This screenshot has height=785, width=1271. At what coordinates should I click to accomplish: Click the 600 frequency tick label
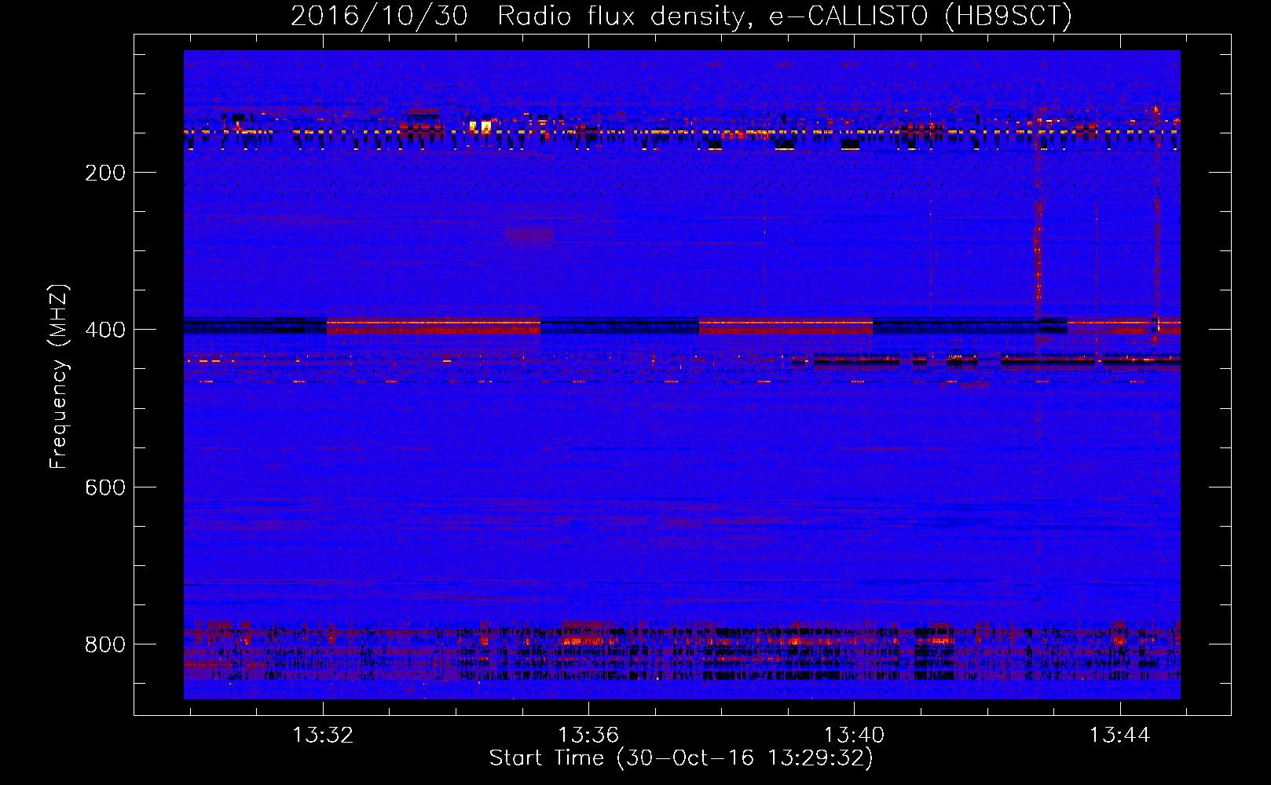(x=105, y=487)
